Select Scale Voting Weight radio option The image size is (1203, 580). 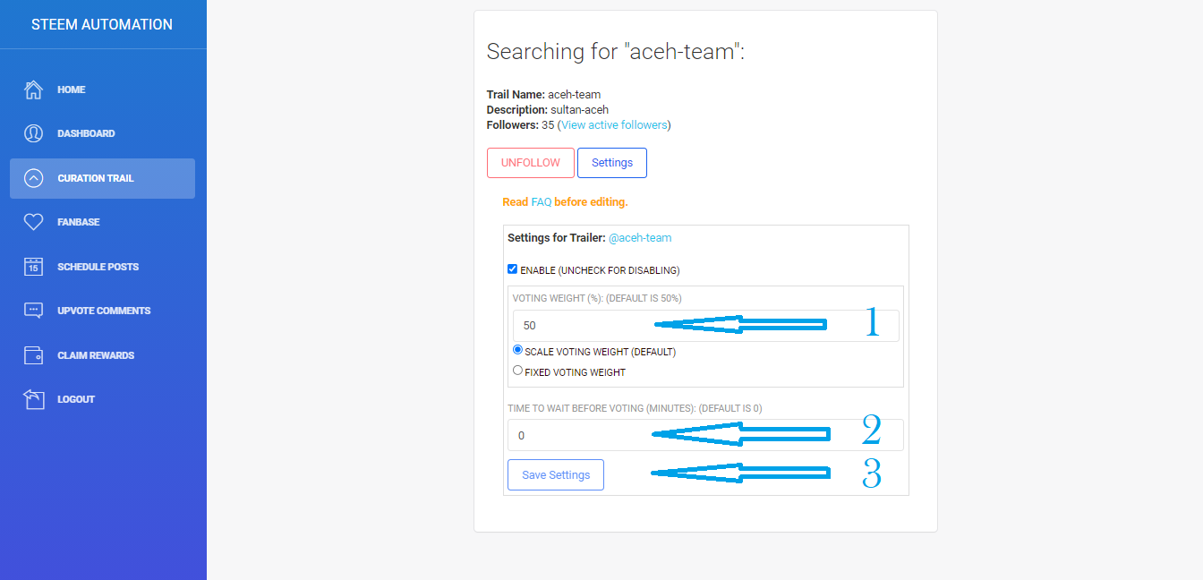[x=517, y=350]
